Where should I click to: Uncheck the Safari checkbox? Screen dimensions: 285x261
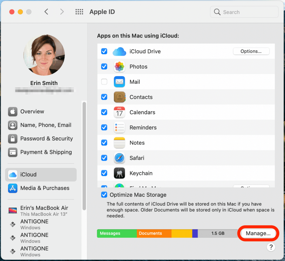[x=104, y=158]
